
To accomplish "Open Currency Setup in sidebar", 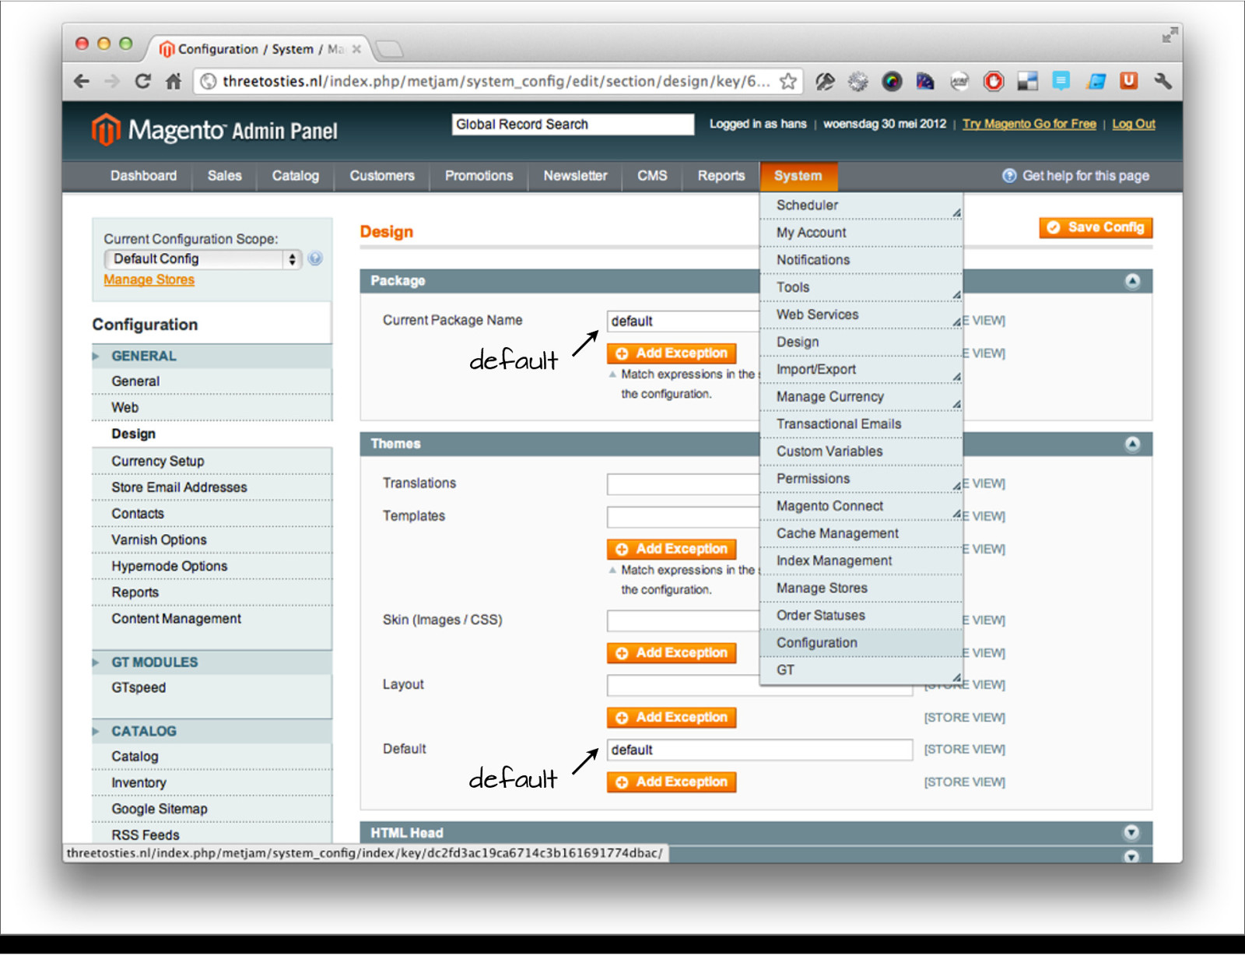I will (x=212, y=462).
